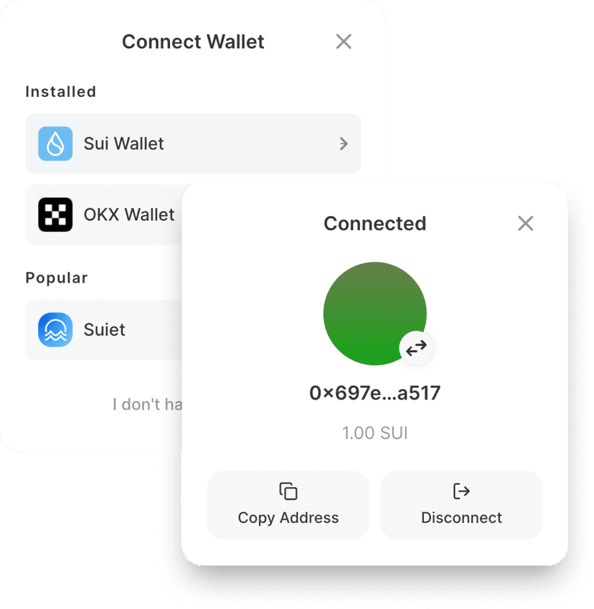Click the green gradient account avatar

pyautogui.click(x=374, y=313)
